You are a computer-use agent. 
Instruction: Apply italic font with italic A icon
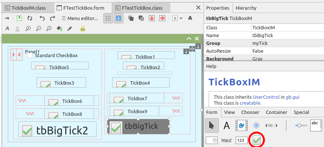7,29
